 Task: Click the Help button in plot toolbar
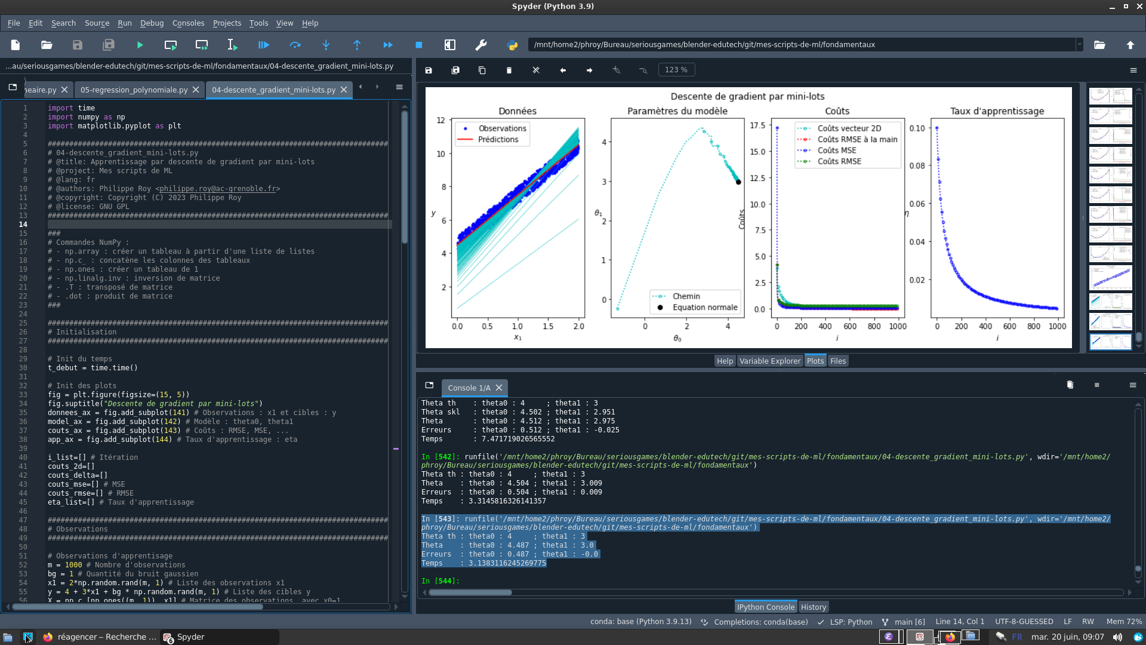pyautogui.click(x=723, y=361)
